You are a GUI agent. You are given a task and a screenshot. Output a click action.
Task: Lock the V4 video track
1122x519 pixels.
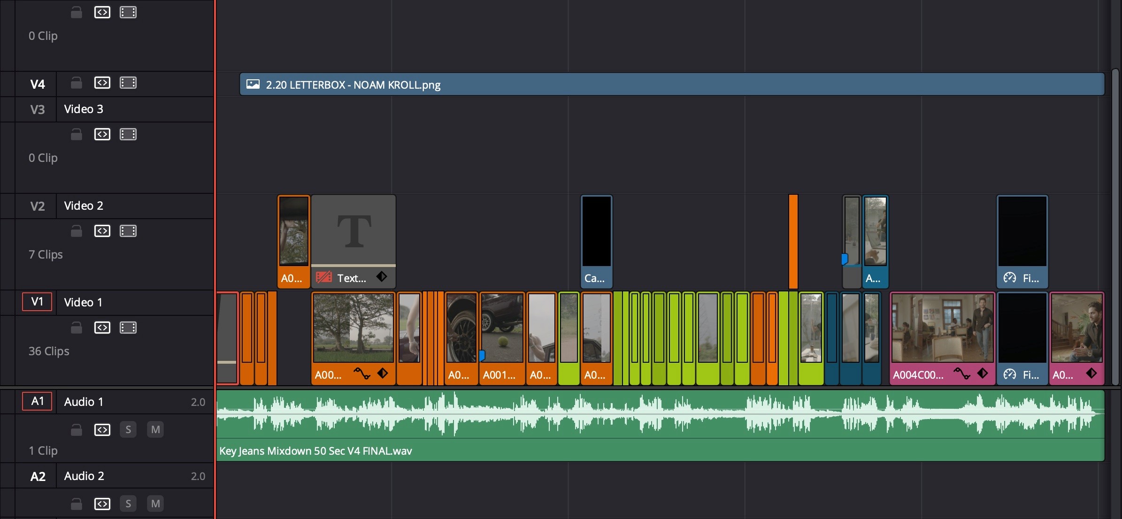pyautogui.click(x=77, y=83)
